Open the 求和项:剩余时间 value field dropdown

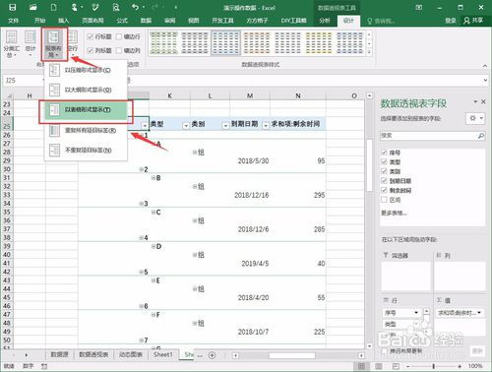pos(479,313)
